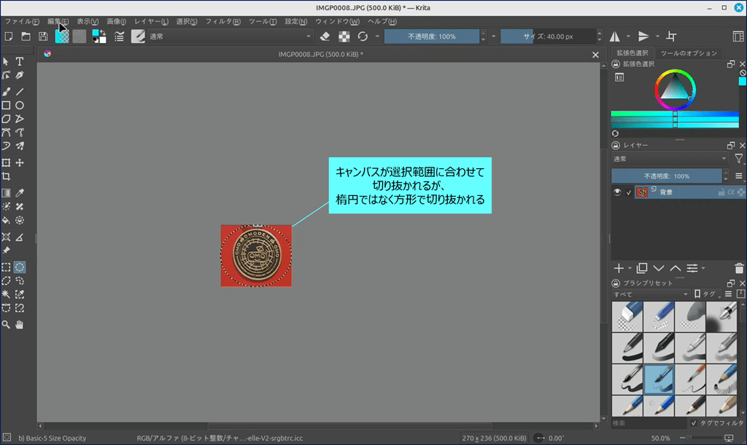Image resolution: width=747 pixels, height=445 pixels.
Task: Select the Pan hand tool
Action: coord(20,324)
